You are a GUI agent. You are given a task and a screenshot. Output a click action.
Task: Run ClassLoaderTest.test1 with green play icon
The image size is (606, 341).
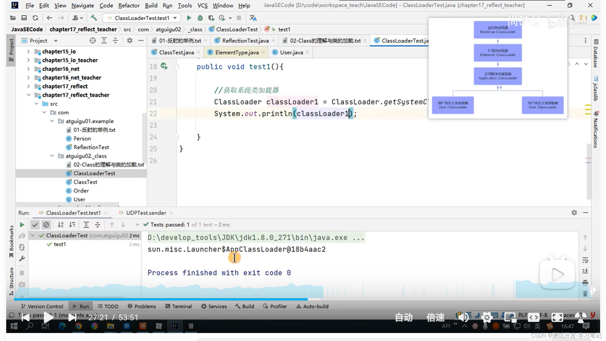[189, 18]
